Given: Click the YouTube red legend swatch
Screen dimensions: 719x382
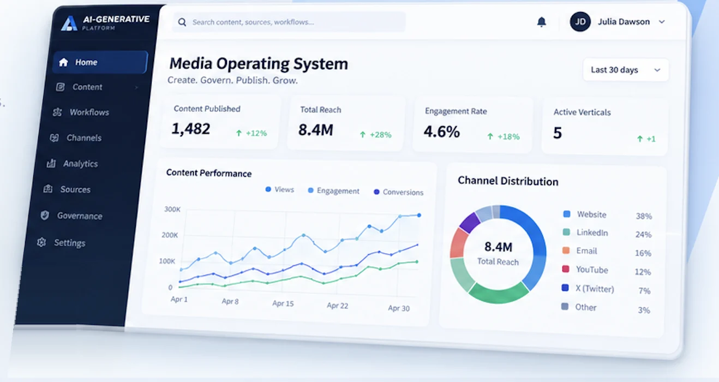Looking at the screenshot, I should click(565, 269).
